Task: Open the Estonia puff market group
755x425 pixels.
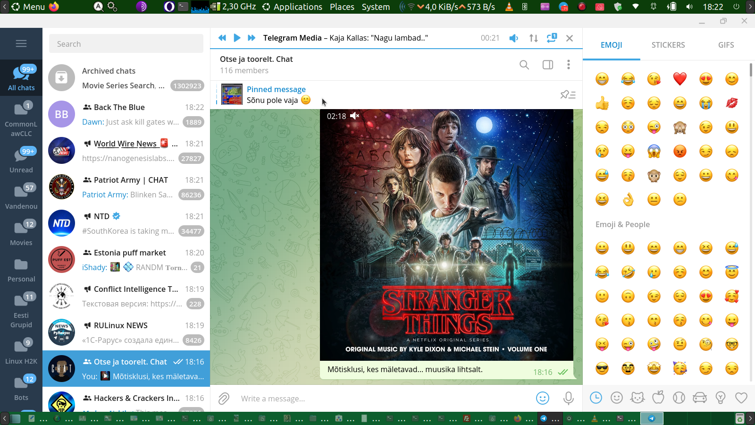Action: [x=126, y=260]
